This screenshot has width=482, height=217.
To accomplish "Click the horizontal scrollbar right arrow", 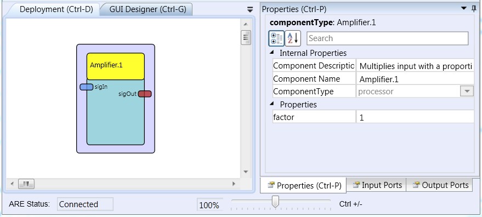I will coord(234,184).
